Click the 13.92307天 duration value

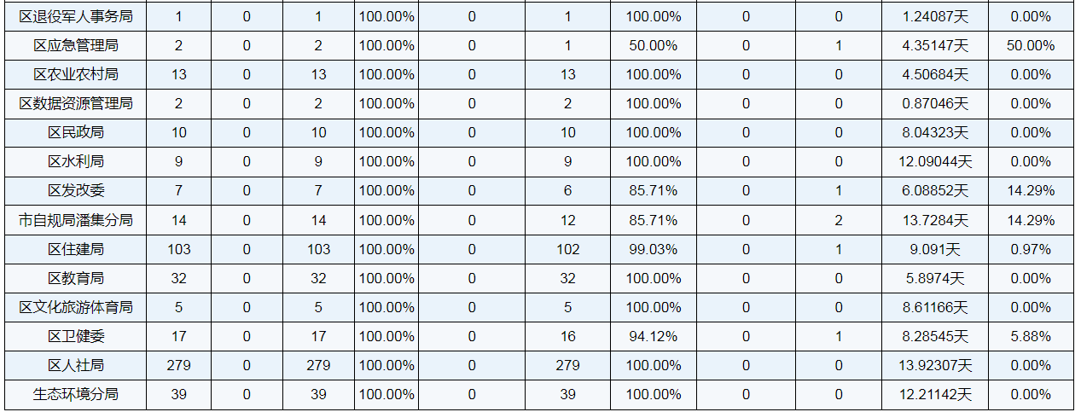click(x=936, y=365)
